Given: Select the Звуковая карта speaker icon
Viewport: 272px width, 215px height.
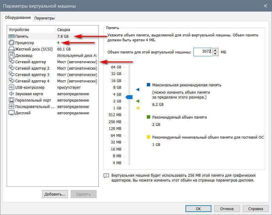Looking at the screenshot, I should coord(11,94).
